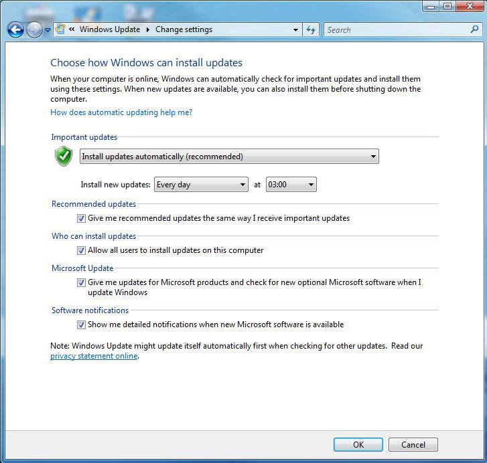Screen dimensions: 487x463
Task: Click the 'Recommended updates' section label
Action: [x=94, y=204]
